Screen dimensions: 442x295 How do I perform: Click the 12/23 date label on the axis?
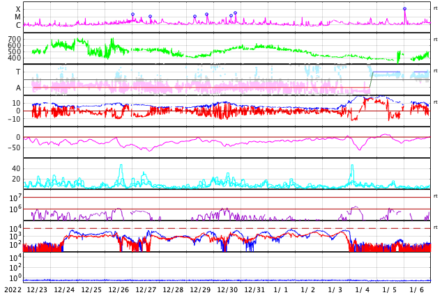37,289
